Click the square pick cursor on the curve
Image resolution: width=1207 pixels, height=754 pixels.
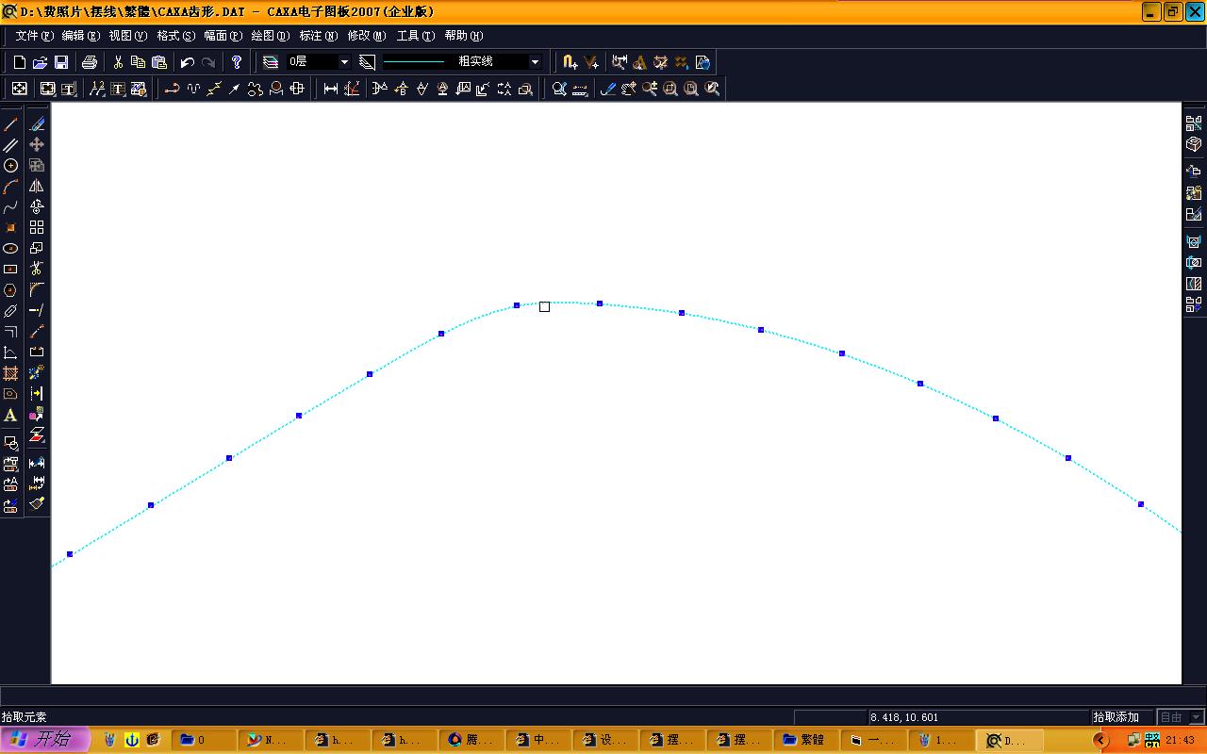(x=545, y=306)
